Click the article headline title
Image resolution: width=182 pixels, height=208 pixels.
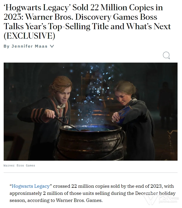click(87, 22)
